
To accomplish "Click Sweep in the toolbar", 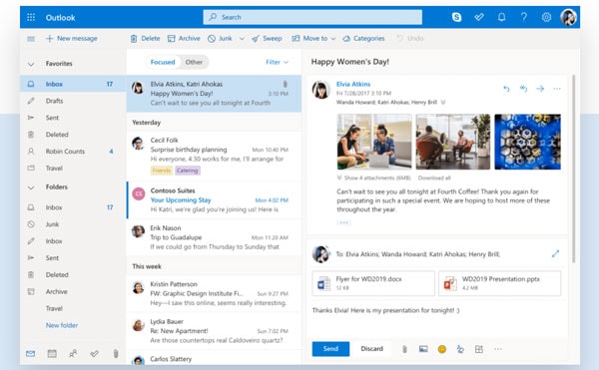I will [x=267, y=39].
